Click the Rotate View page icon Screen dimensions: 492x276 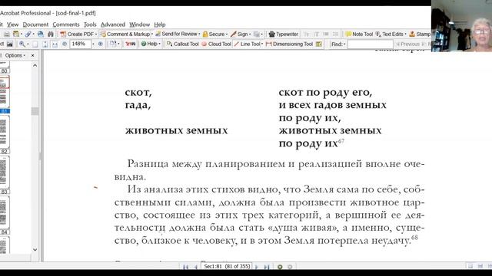coord(113,44)
